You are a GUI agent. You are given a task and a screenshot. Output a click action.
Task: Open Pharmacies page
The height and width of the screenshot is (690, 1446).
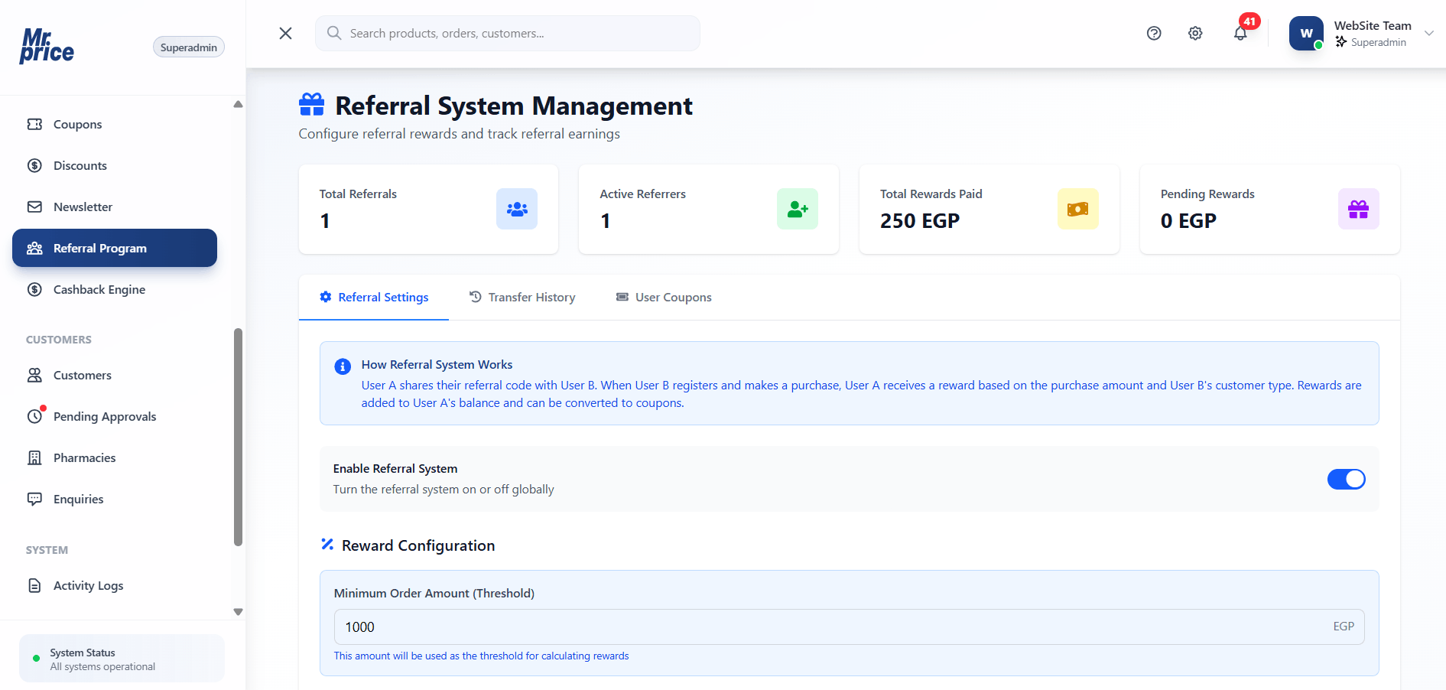(x=115, y=457)
